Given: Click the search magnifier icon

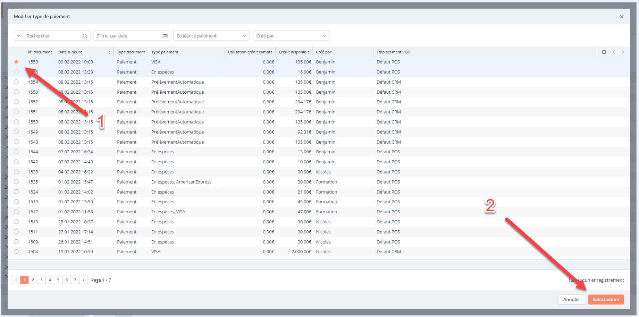Looking at the screenshot, I should pyautogui.click(x=85, y=36).
